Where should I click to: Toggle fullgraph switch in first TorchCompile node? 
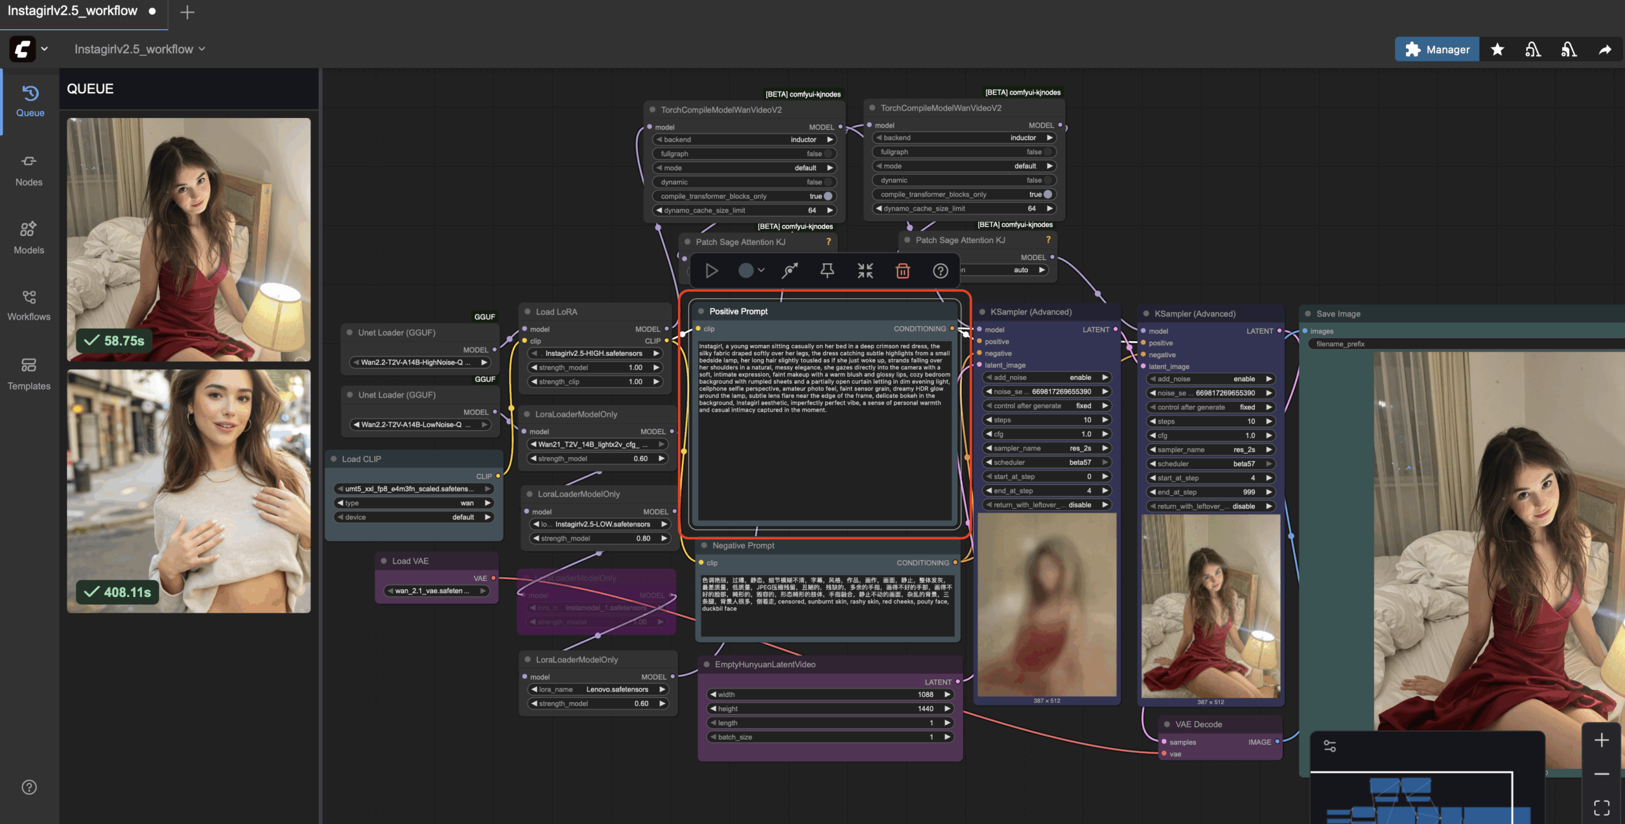click(827, 154)
